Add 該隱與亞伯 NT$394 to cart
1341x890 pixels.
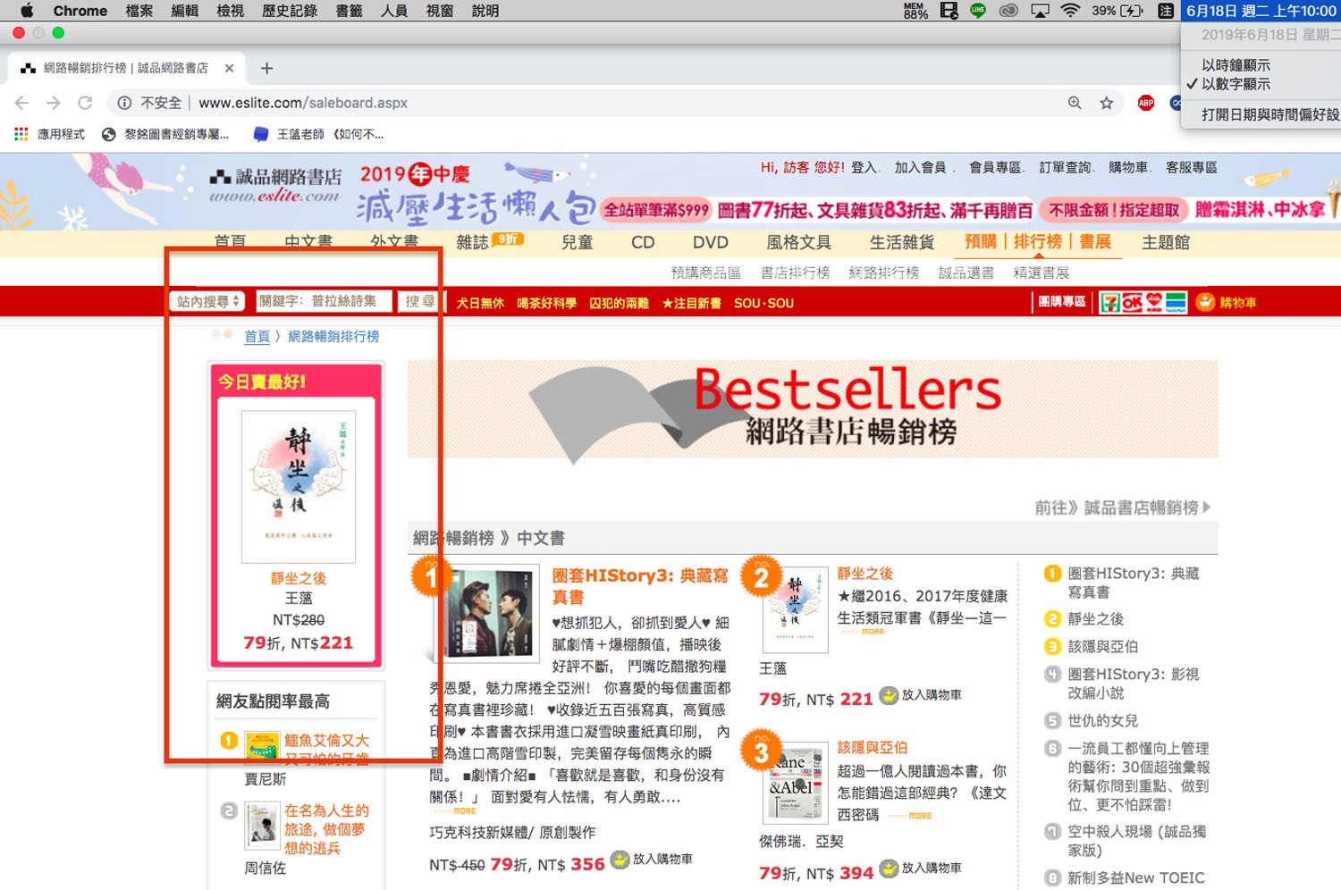tap(921, 869)
